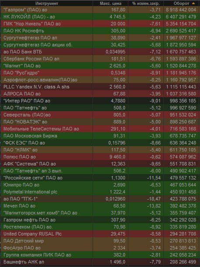Image resolution: width=200 pixels, height=267 pixels.
Task: Select the United Company RUSAL Plc row
Action: pos(100,234)
